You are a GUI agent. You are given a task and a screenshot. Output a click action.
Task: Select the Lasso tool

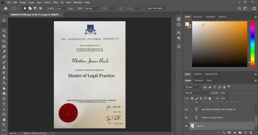click(x=4, y=31)
